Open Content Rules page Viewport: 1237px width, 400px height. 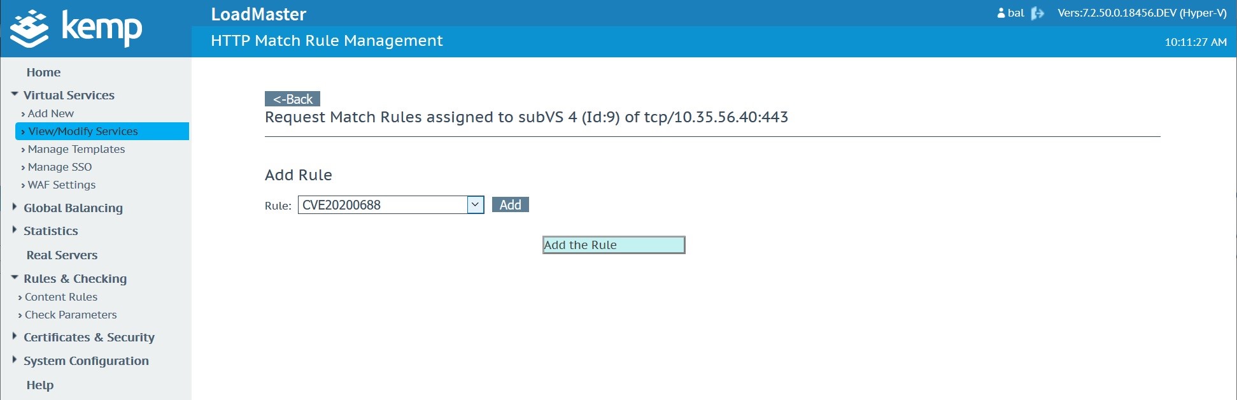point(60,297)
